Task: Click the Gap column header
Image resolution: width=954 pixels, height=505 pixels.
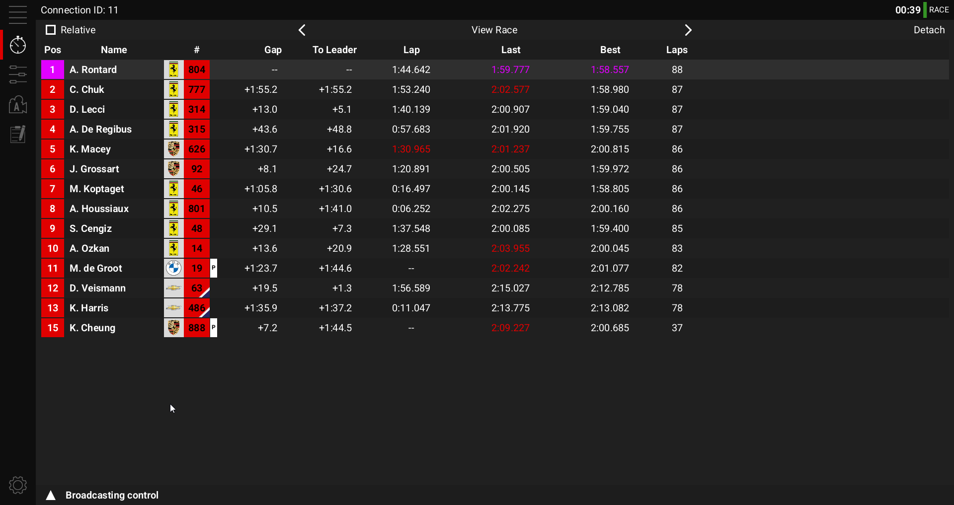Action: pyautogui.click(x=273, y=50)
